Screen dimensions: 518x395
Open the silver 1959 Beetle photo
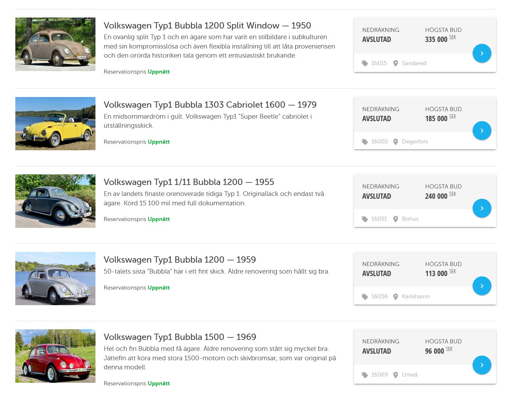point(55,279)
